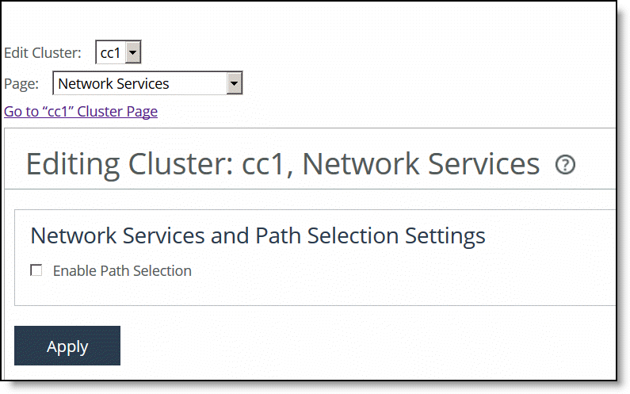The width and height of the screenshot is (630, 394).
Task: Click Network Services and Path Selection Settings title
Action: tap(258, 235)
